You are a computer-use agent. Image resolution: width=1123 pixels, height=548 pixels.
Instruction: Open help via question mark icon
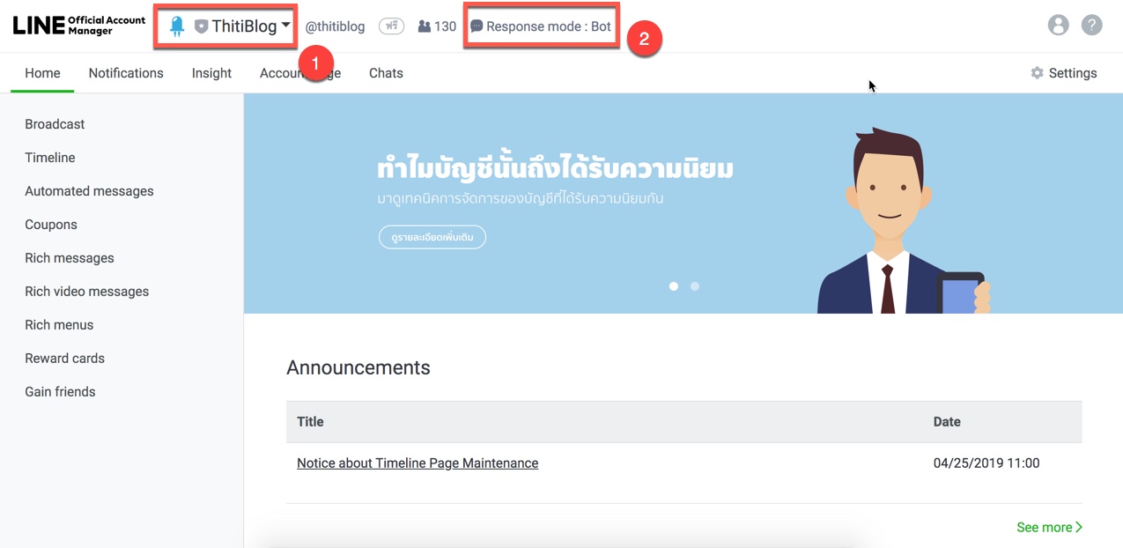tap(1091, 26)
